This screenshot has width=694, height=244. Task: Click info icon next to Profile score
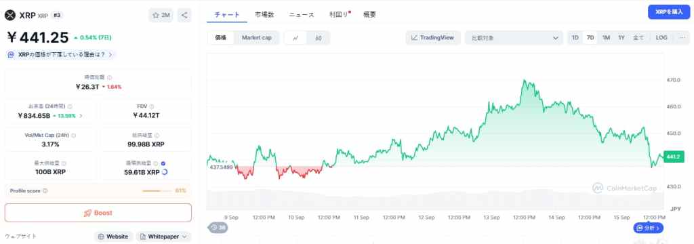[x=45, y=191]
